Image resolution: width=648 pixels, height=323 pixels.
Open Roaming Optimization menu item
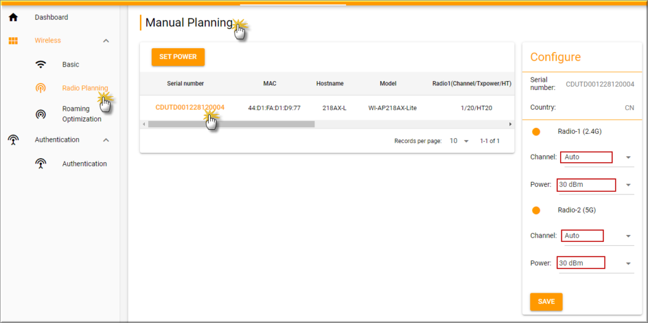pos(81,114)
